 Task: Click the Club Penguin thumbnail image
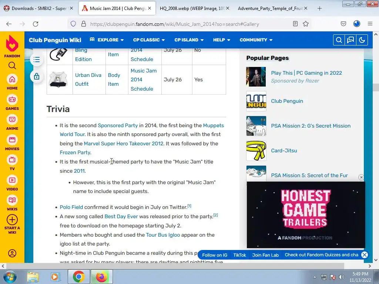[256, 101]
